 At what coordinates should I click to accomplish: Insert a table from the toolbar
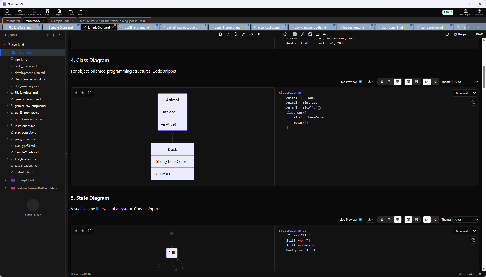click(295, 34)
